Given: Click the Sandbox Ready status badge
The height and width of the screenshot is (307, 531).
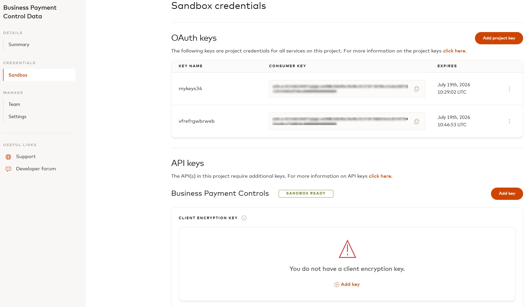Looking at the screenshot, I should pyautogui.click(x=306, y=193).
